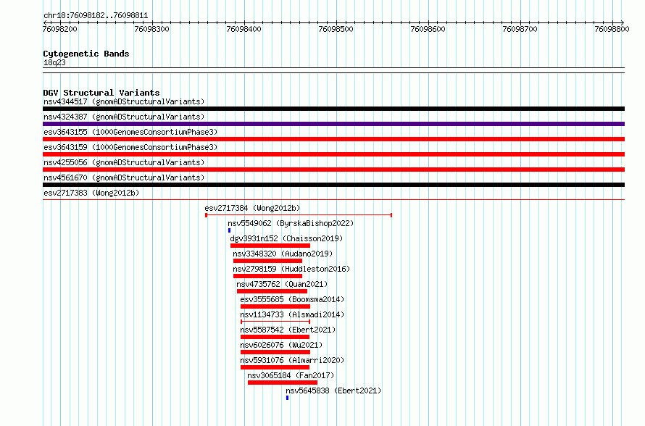Open esv2717384 Wong2012b variant label
This screenshot has height=426, width=645.
253,208
